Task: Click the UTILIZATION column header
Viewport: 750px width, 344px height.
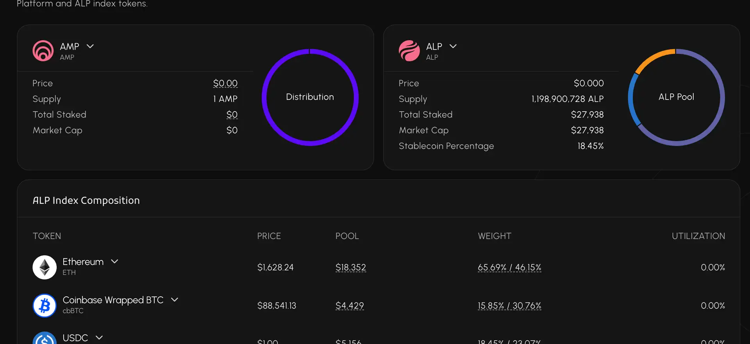Action: (698, 236)
